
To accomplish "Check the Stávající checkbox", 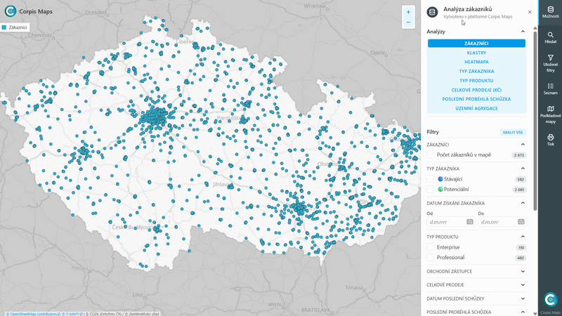I will pyautogui.click(x=430, y=179).
